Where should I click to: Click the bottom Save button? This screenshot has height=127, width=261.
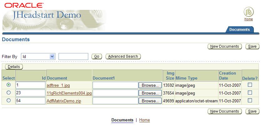(x=252, y=111)
